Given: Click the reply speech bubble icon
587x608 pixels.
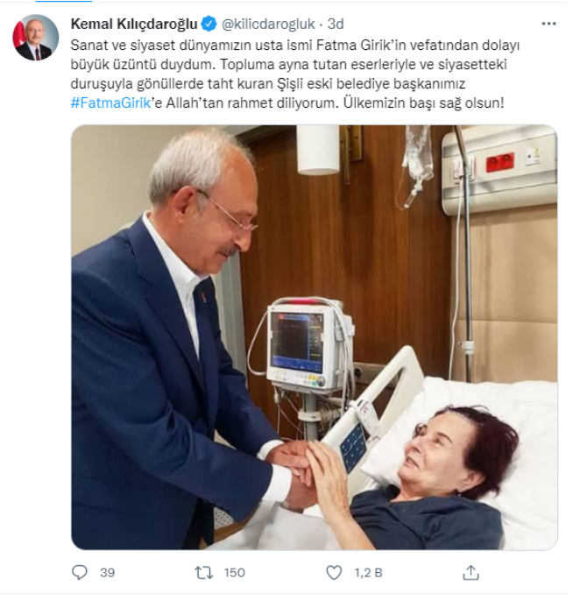Looking at the screenshot, I should (80, 572).
